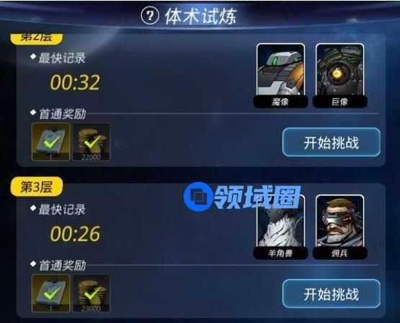The image size is (400, 323).
Task: Start challenge for the 魔像 floor
Action: coord(332,142)
